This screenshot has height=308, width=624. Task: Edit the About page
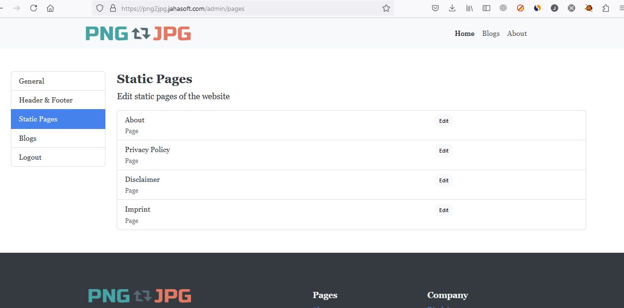point(443,121)
